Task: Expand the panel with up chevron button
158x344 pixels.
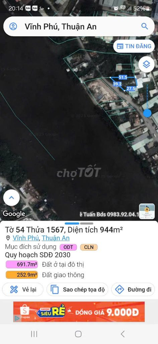Action: [11, 198]
